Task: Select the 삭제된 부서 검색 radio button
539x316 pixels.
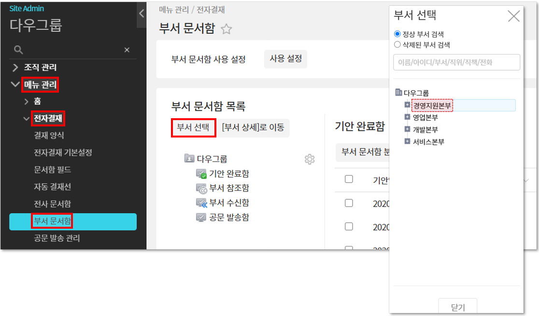Action: point(397,44)
